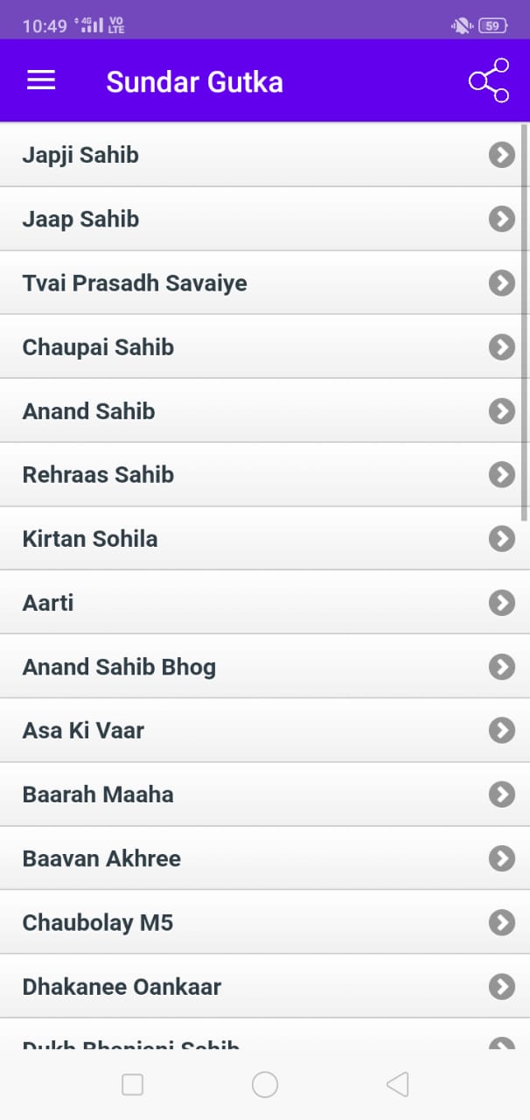
Task: Open Tvai Prasadh Savaiye from the list
Action: (x=135, y=283)
